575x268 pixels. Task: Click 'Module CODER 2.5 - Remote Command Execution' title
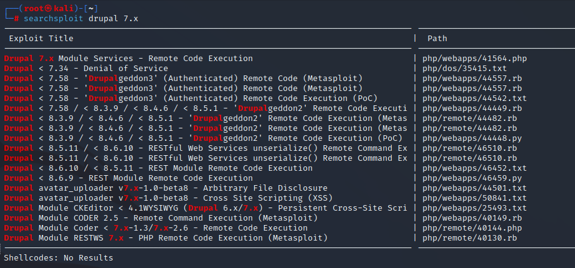pyautogui.click(x=161, y=218)
